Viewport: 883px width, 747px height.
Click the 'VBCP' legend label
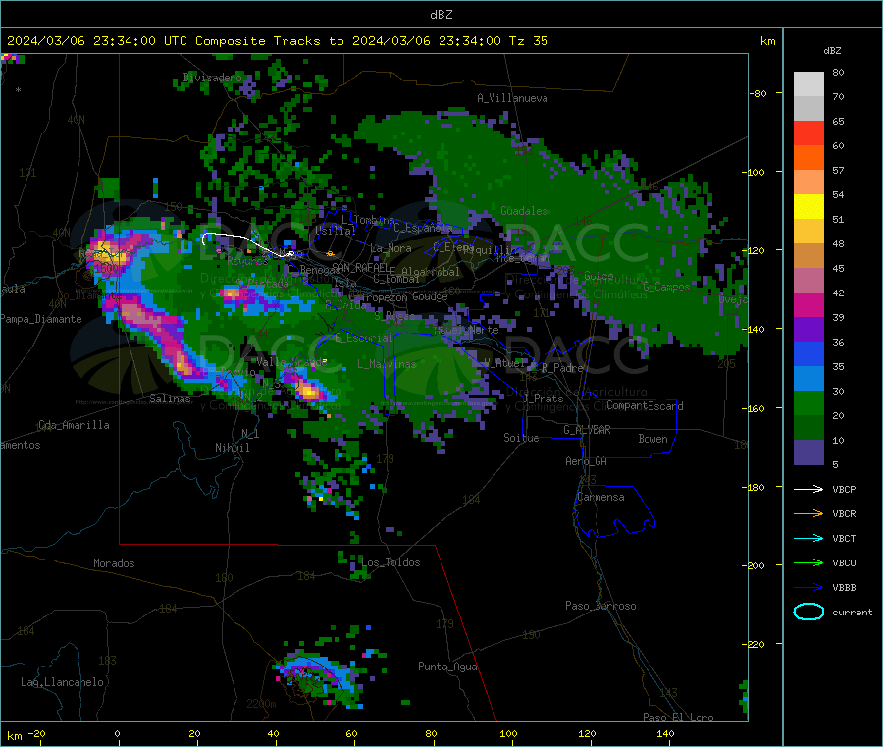click(844, 490)
